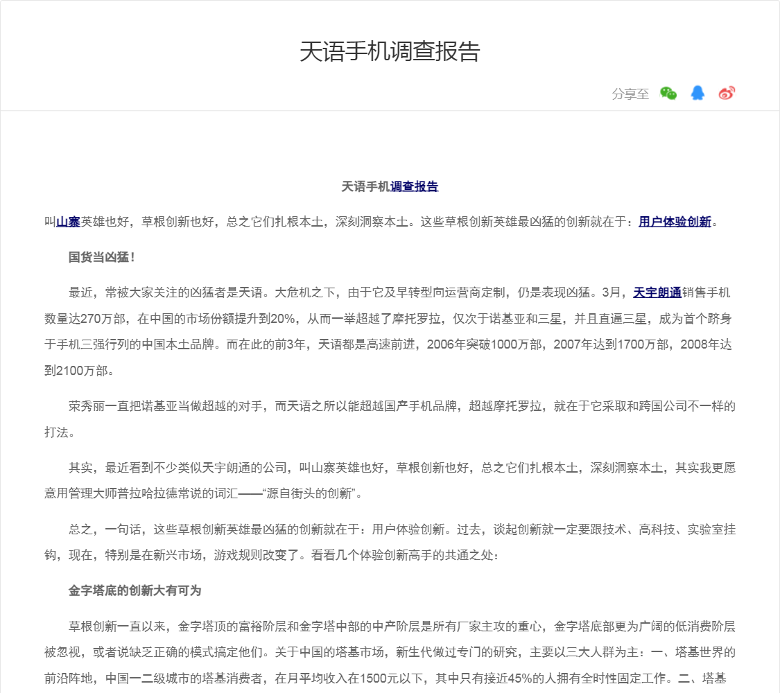The width and height of the screenshot is (780, 693).
Task: Click the phrase "源自街头的创新"
Action: point(309,493)
